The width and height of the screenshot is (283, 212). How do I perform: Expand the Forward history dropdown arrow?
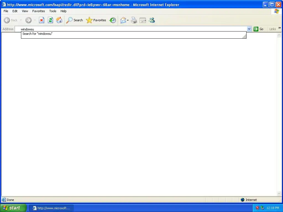tap(35, 20)
